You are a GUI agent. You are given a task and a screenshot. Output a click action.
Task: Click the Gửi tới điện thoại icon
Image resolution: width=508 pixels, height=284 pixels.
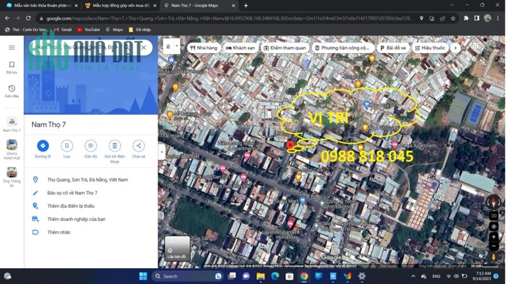(115, 146)
